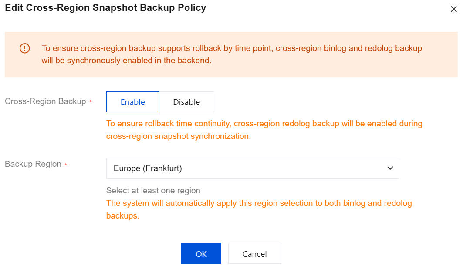The width and height of the screenshot is (463, 266).
Task: Click the required asterisk beside Backup Region
Action: click(x=66, y=165)
